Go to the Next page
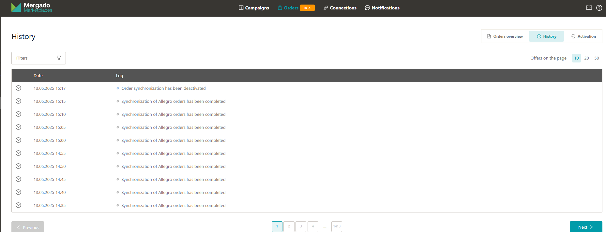Viewport: 606px width, 232px height. [x=585, y=227]
